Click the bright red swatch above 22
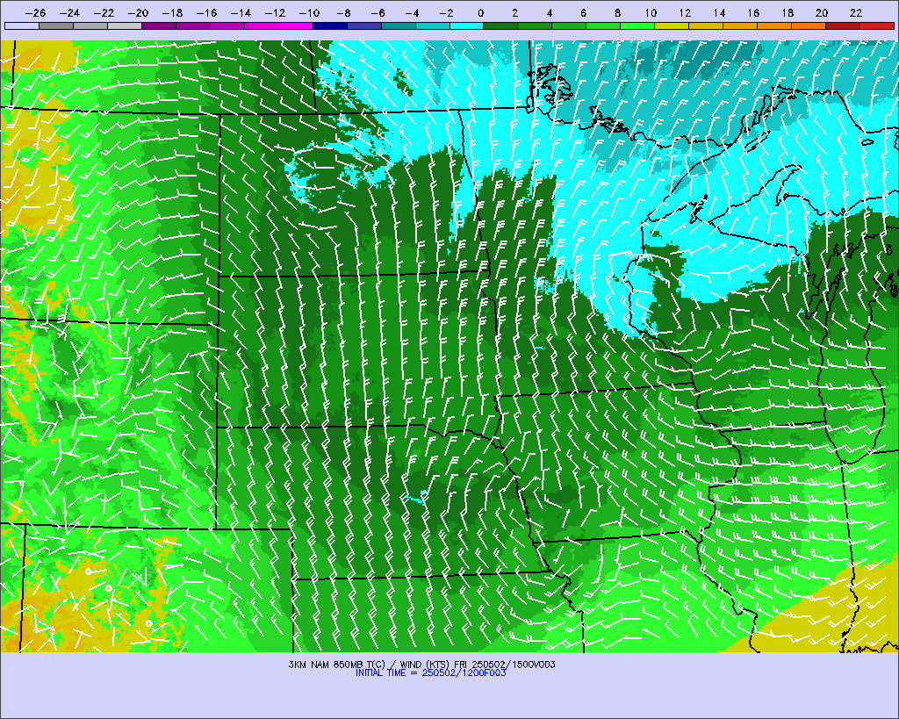The width and height of the screenshot is (899, 719). [877, 25]
